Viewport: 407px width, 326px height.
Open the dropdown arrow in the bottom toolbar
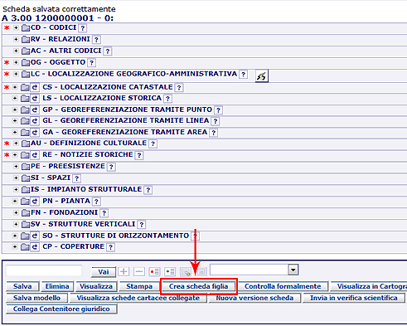293,270
